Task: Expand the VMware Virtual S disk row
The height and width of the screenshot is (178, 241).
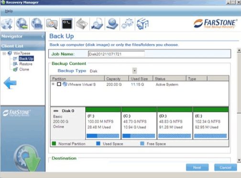Action: click(53, 84)
